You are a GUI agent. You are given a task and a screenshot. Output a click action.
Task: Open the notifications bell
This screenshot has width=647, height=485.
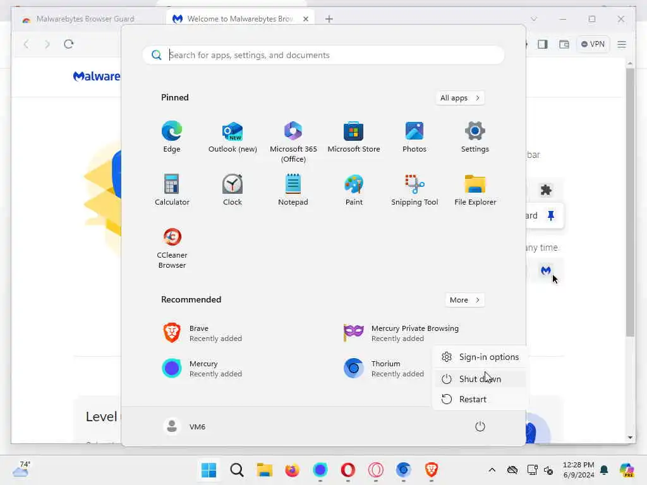pos(604,470)
